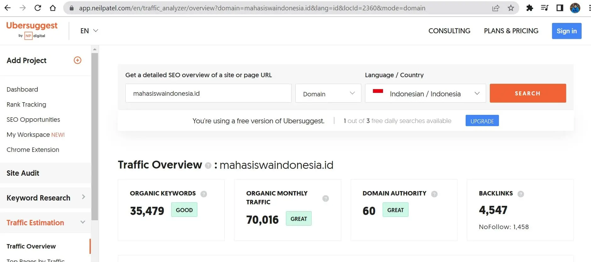Click the blue UPGRADE button
Screen dimensions: 591x262
click(x=482, y=121)
